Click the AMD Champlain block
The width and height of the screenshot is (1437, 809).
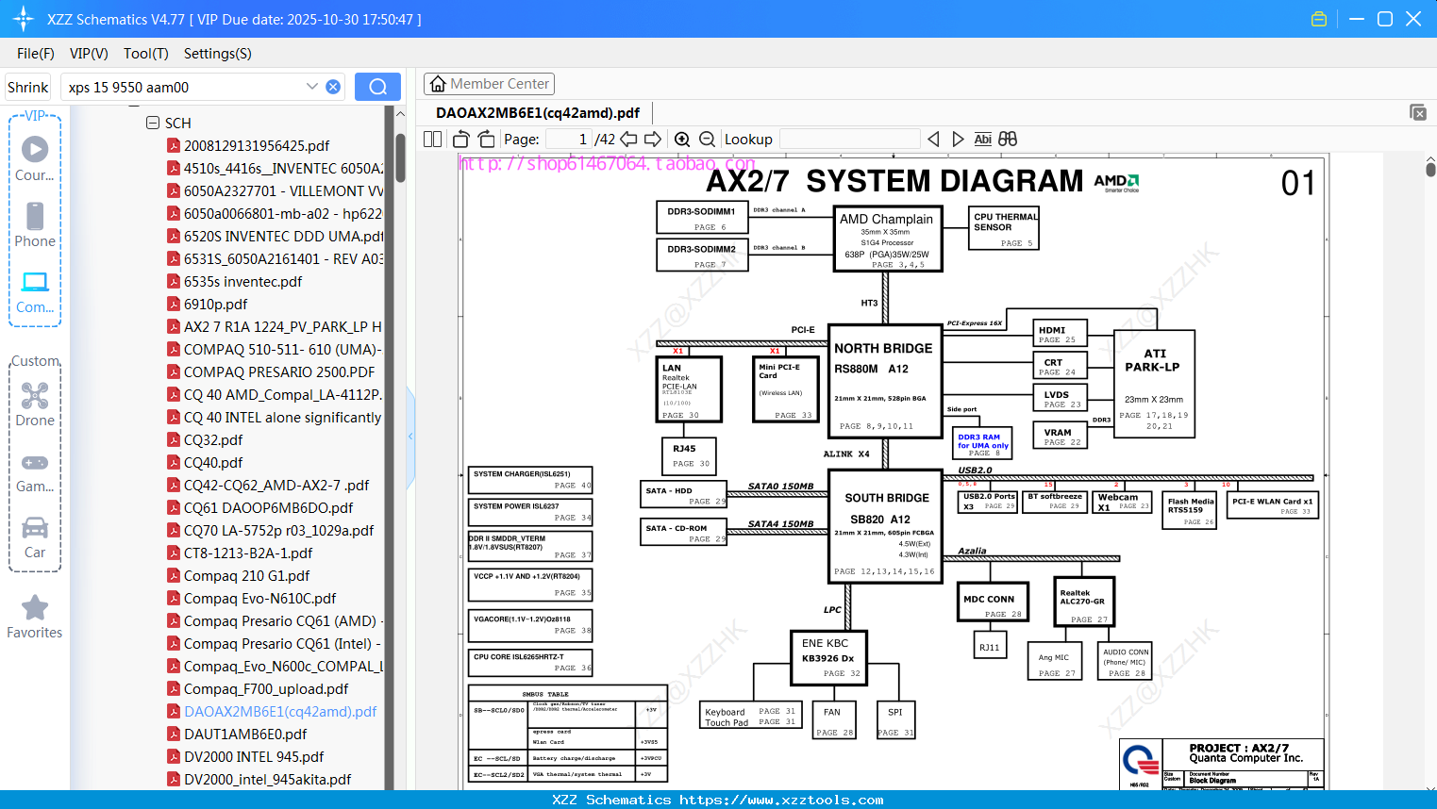pyautogui.click(x=888, y=239)
